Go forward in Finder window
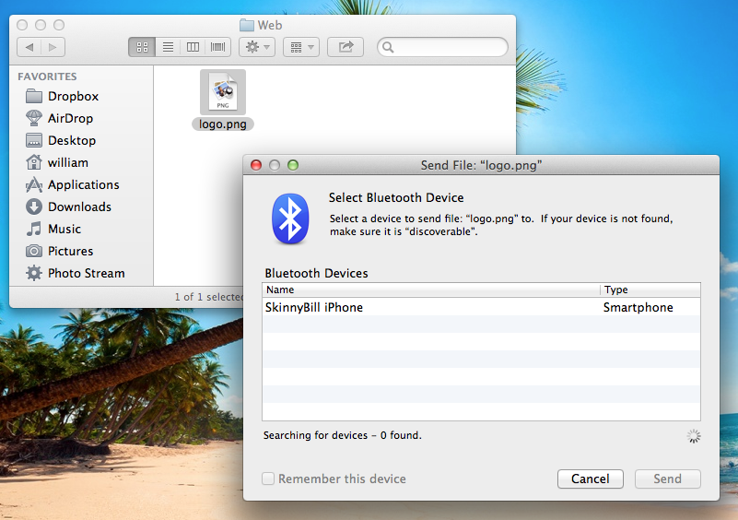Screen dimensions: 738x520 [x=53, y=47]
